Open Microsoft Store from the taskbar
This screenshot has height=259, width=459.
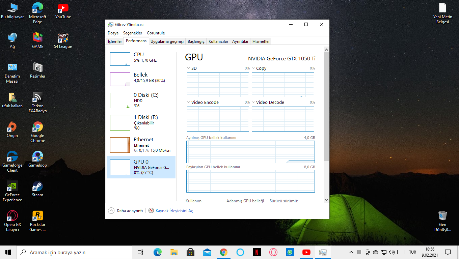190,252
